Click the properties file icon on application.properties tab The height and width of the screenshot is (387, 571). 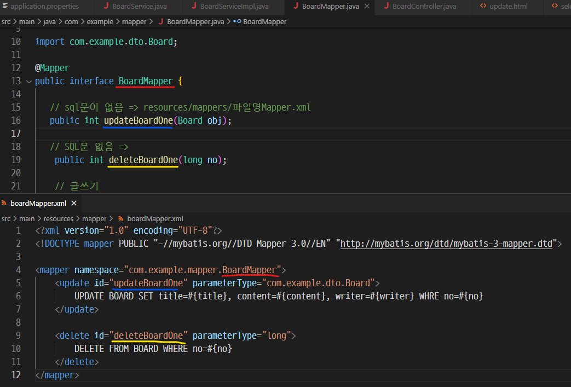tap(5, 6)
